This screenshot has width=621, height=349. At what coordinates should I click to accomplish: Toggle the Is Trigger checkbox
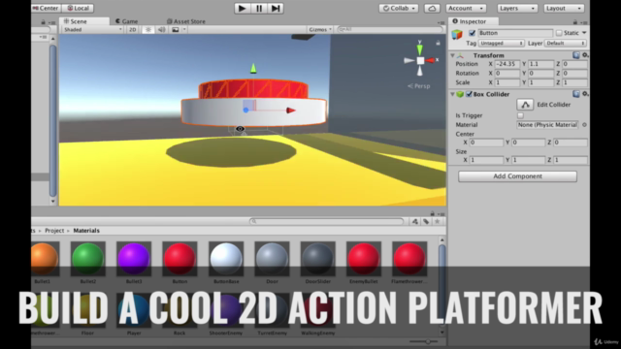pyautogui.click(x=520, y=115)
